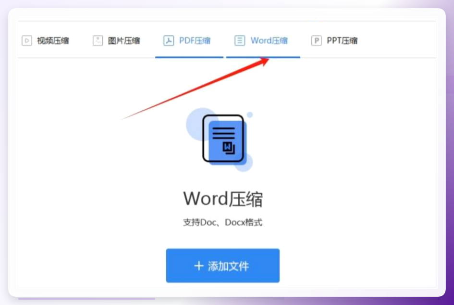Screen dimensions: 454x305
Task: Click the large Word document illustration
Action: pyautogui.click(x=220, y=140)
